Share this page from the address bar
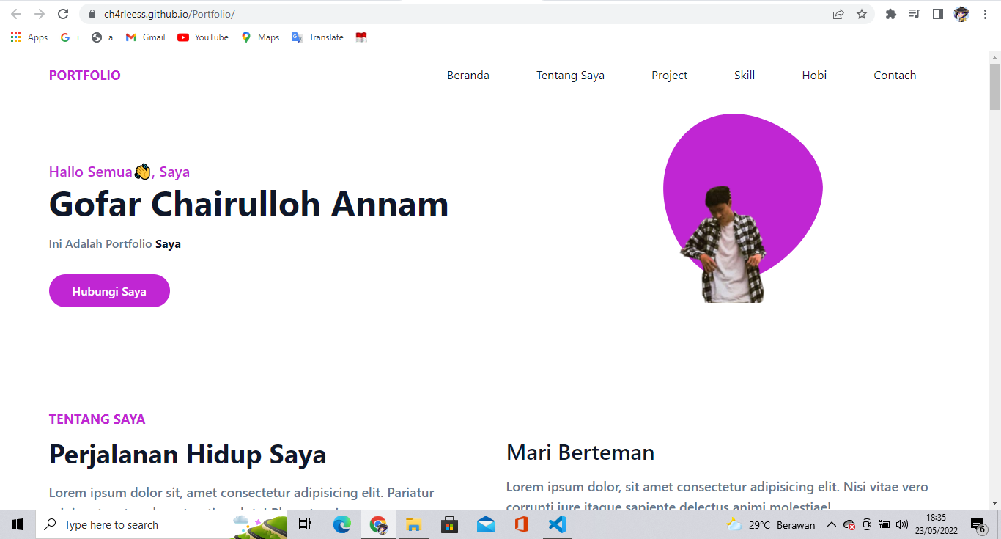 (x=838, y=14)
